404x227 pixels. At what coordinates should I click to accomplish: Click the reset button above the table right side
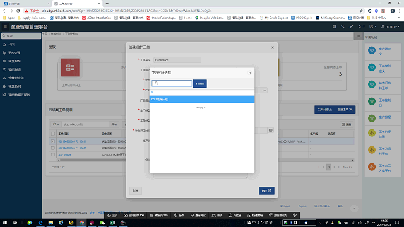(347, 125)
